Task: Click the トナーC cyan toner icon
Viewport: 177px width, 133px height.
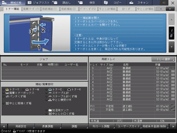Action: coord(50,89)
